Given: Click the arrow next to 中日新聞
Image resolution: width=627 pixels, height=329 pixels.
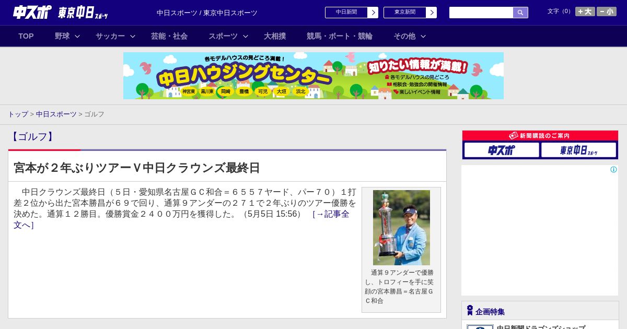Looking at the screenshot, I should [x=373, y=13].
